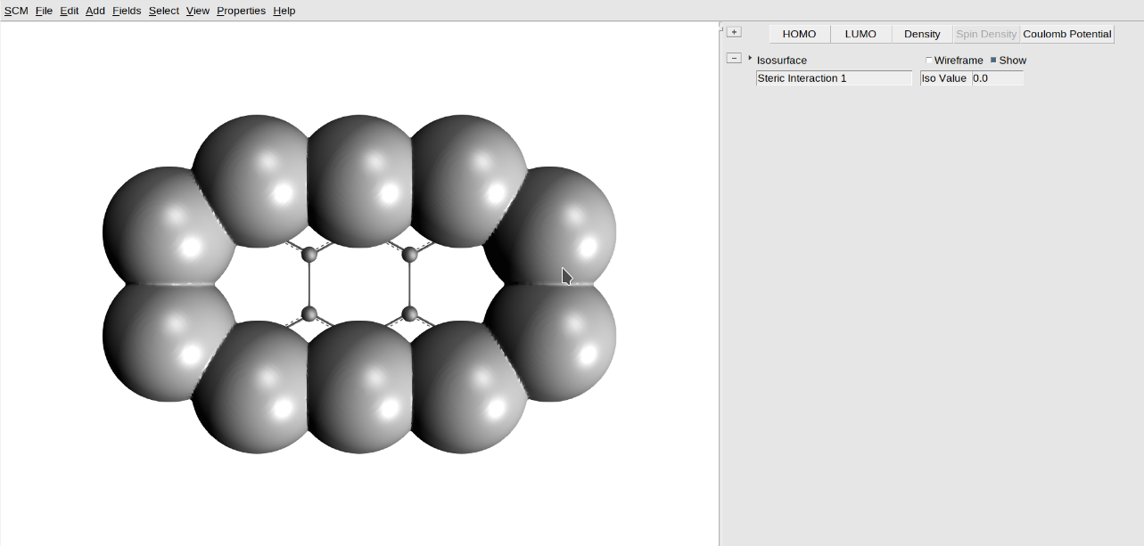Expand the Isosurface disclosure triangle
This screenshot has width=1144, height=546.
coord(749,60)
